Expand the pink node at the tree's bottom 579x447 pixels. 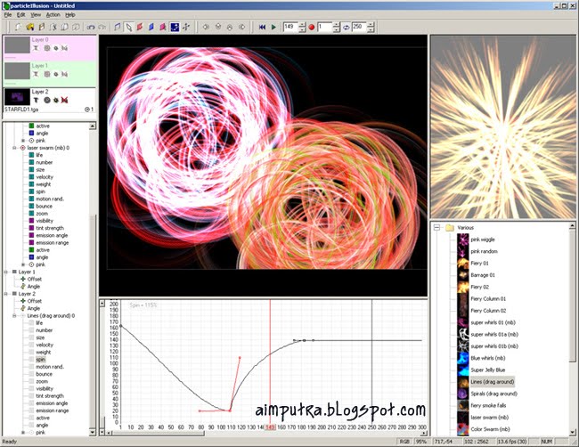tap(23, 432)
